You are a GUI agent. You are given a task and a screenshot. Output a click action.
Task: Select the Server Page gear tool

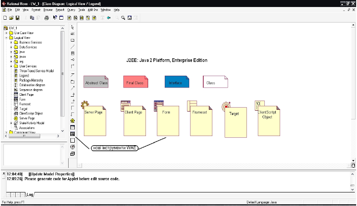73,121
